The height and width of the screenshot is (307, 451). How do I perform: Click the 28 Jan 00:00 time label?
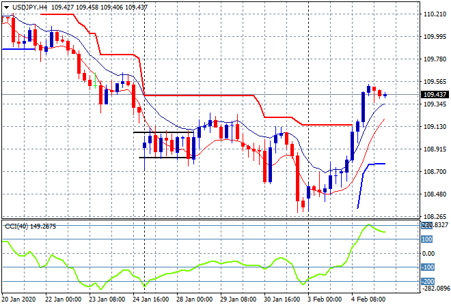(x=195, y=299)
